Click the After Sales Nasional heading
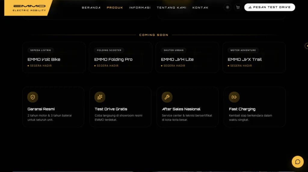 point(181,109)
